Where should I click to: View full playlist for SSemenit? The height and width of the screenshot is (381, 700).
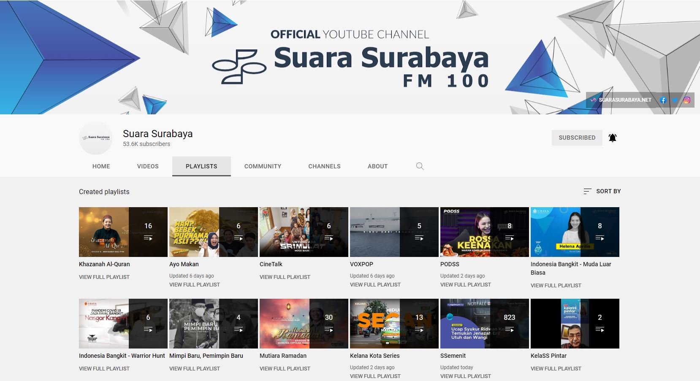coord(466,376)
